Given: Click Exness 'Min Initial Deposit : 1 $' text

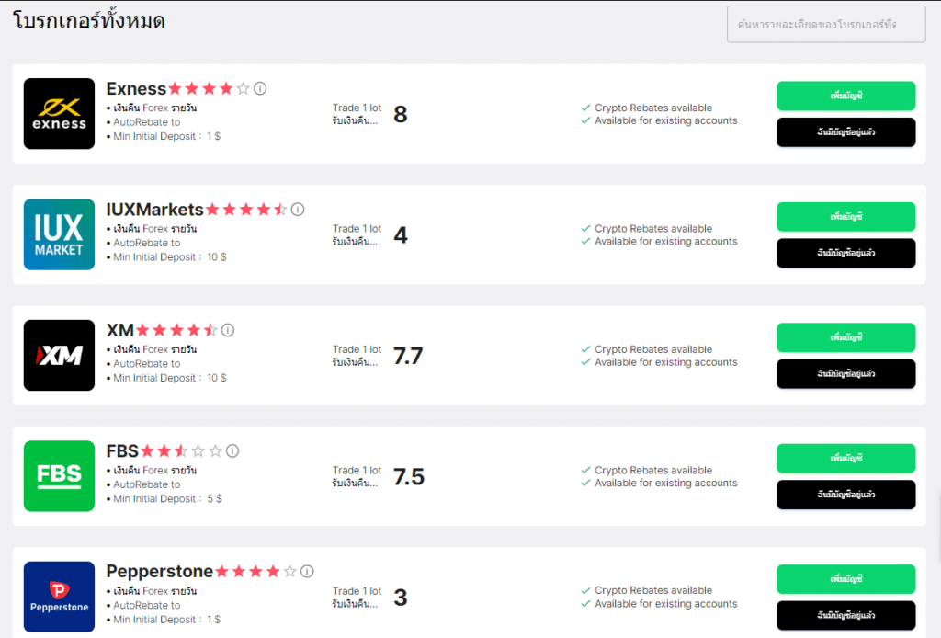Looking at the screenshot, I should coord(167,136).
